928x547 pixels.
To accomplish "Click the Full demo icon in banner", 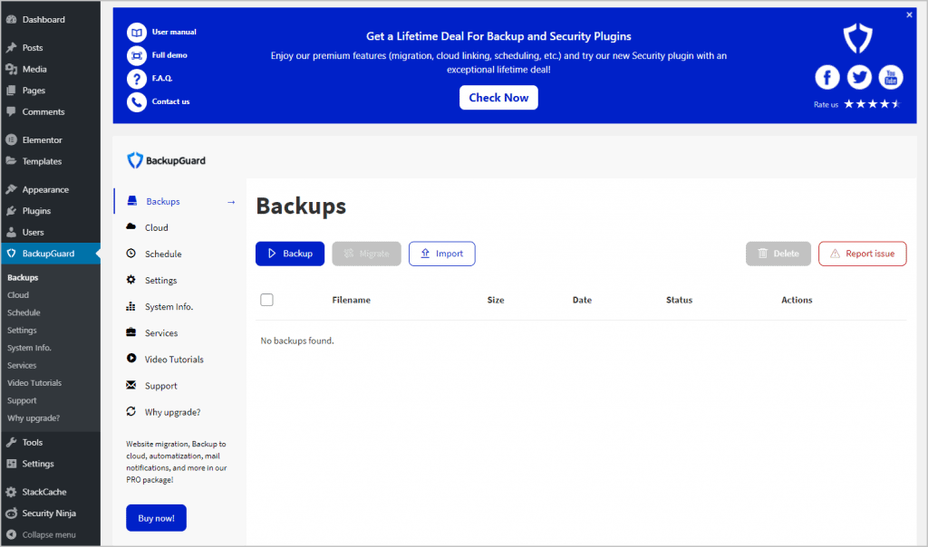I will [x=136, y=55].
